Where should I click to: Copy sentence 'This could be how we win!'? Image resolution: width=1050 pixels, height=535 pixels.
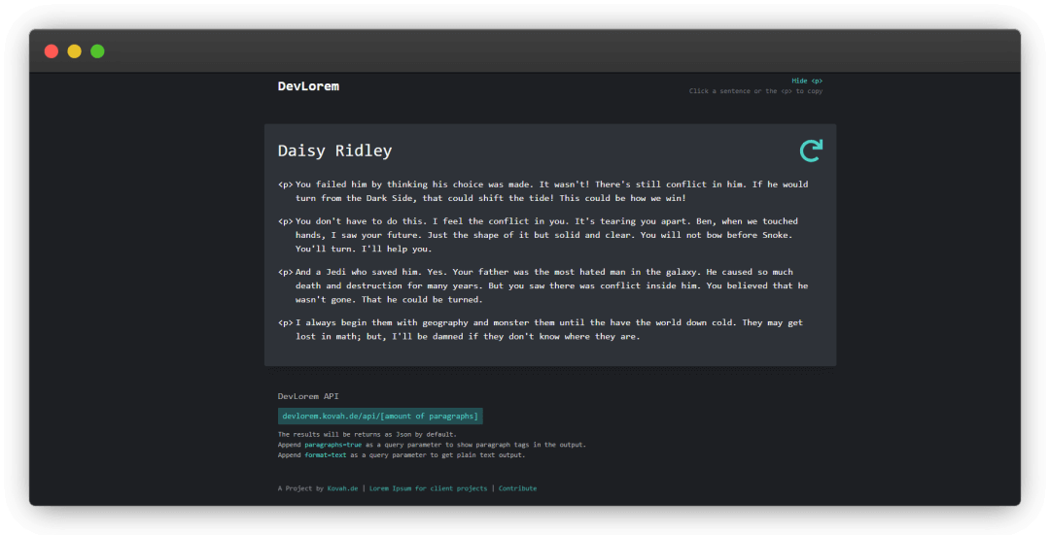(622, 198)
